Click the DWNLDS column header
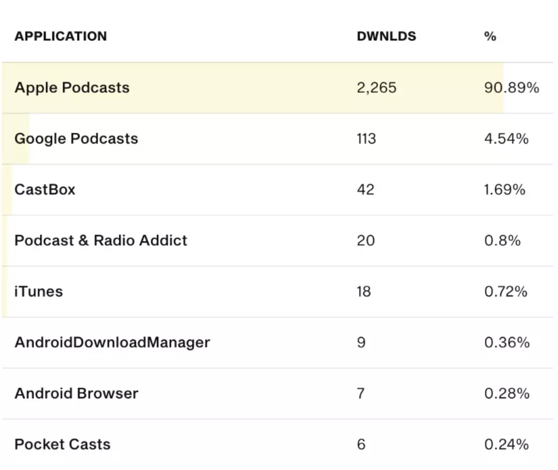558x470 pixels. 387,36
